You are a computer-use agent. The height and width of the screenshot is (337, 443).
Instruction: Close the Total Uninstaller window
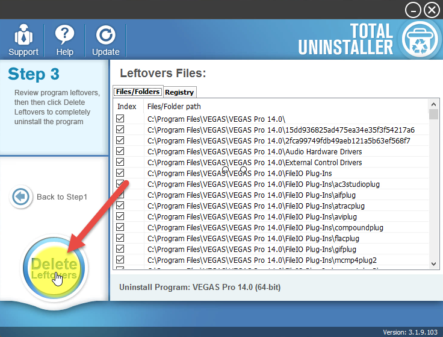[x=432, y=10]
